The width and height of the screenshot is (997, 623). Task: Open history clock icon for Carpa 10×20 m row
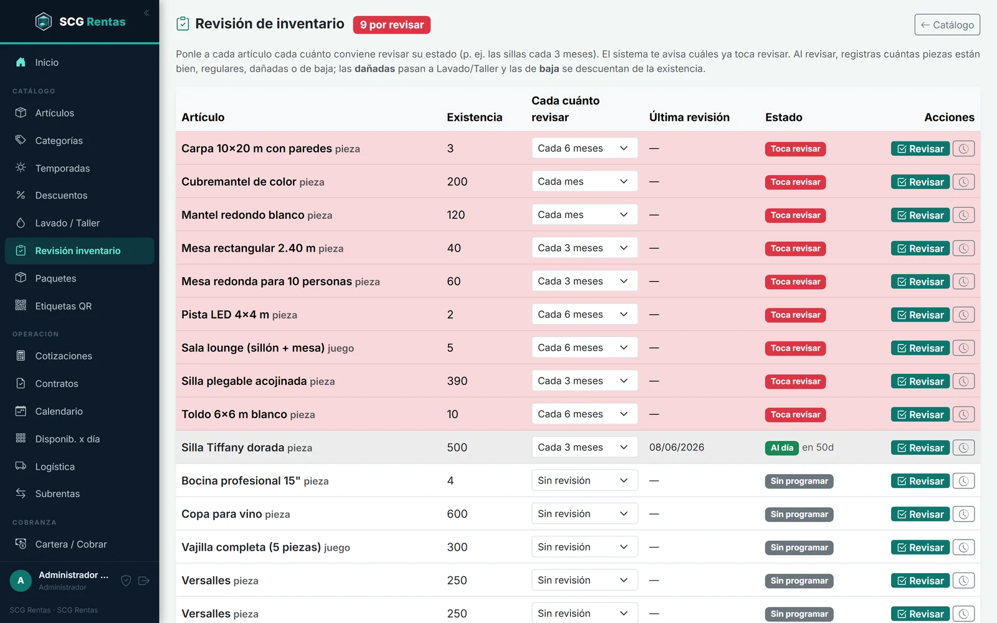963,149
